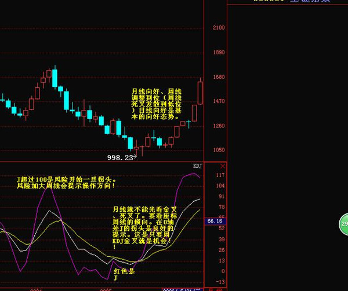Select the 78 KDJ axis value
Viewport: 348px width, 291px height.
(222, 207)
